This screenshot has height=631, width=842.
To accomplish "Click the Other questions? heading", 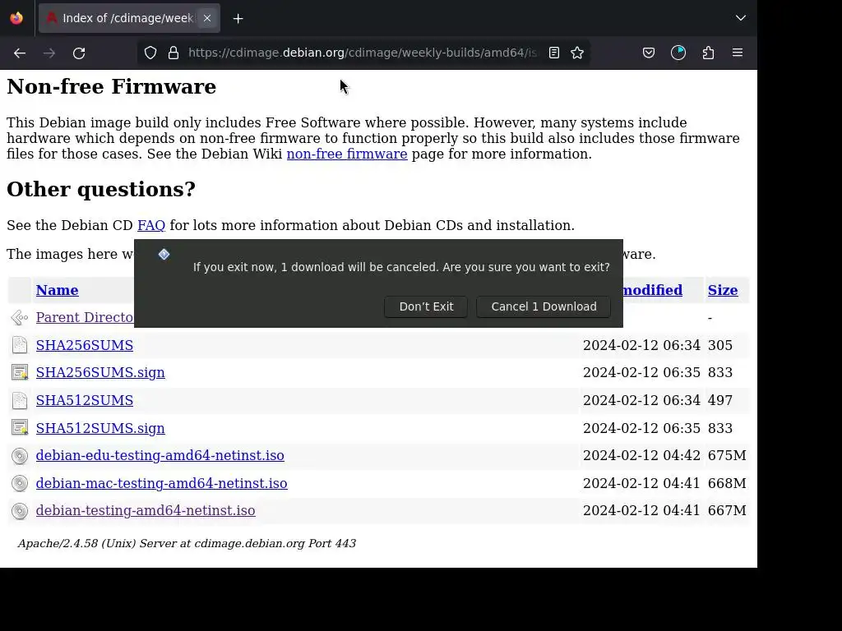I will coord(101,190).
